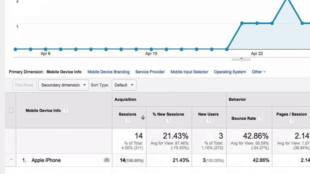310x174 pixels.
Task: Click the camera icon beside Apple iPhone
Action: tap(107, 160)
